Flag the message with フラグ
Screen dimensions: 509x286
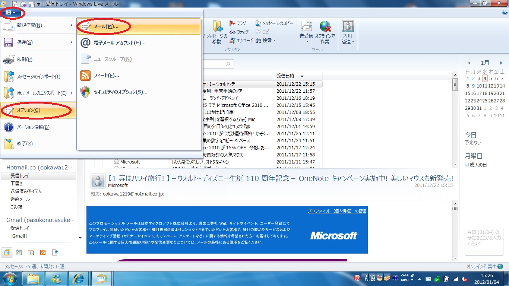[237, 23]
